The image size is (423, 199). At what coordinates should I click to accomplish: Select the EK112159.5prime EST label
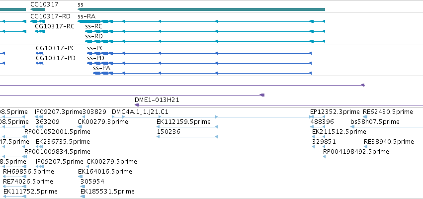(x=183, y=122)
